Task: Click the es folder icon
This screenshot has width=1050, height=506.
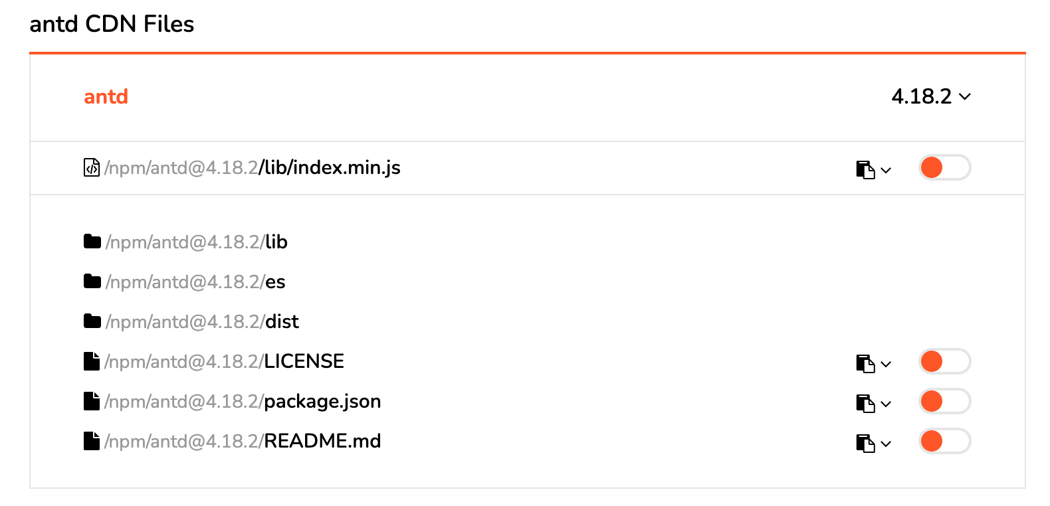Action: point(92,281)
